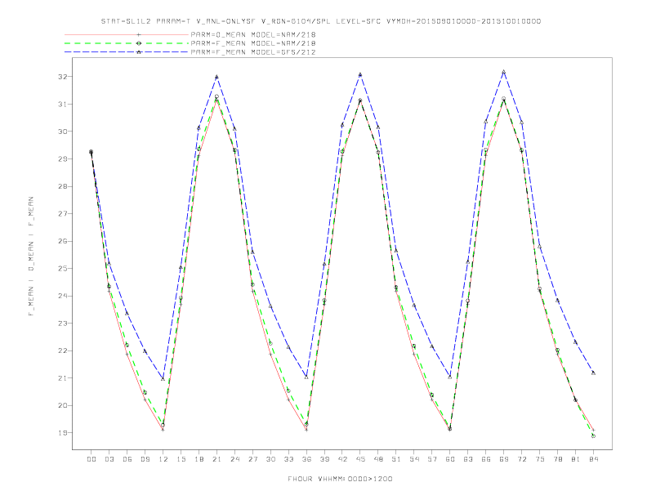Click x-axis tick label 66
The image size is (647, 500).
coord(486,459)
